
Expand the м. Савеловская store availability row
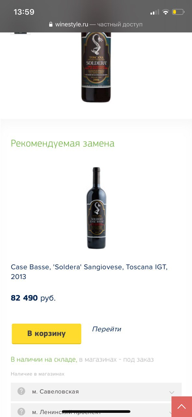coord(96,392)
